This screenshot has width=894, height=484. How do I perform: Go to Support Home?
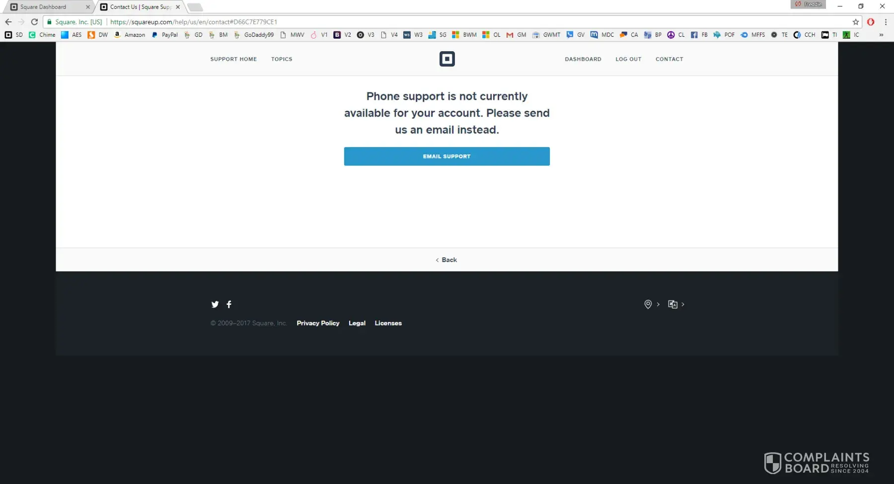point(233,59)
